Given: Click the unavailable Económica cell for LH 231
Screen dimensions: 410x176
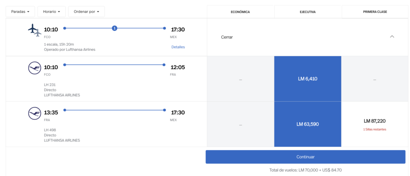Looking at the screenshot, I should pyautogui.click(x=240, y=79).
